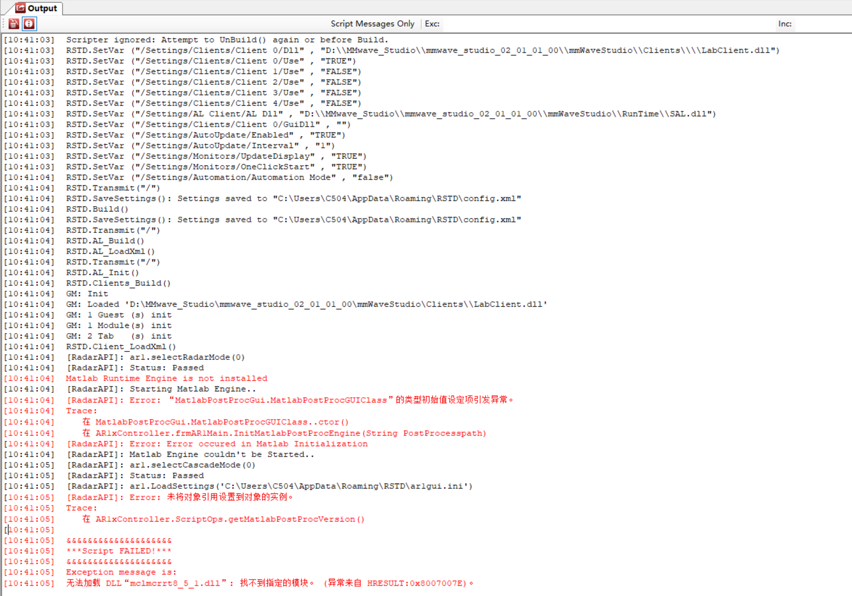Click the toolbar drag grip handle
852x596 pixels.
pos(3,24)
